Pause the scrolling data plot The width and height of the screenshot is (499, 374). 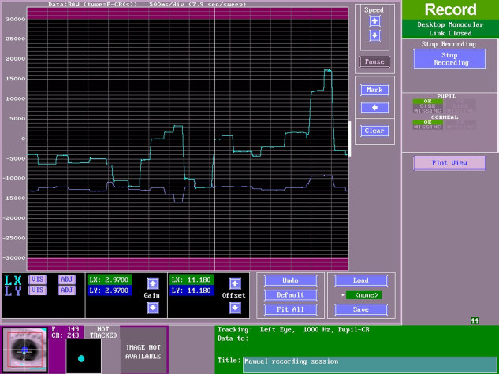tap(374, 61)
